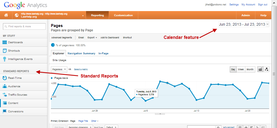Click the Google Analytics logo
Screen dimensions: 277x128
[x=25, y=5]
